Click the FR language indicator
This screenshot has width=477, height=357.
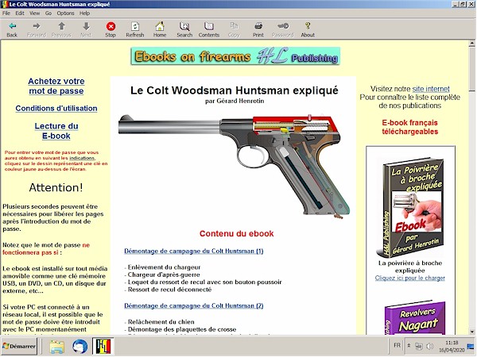click(x=397, y=345)
